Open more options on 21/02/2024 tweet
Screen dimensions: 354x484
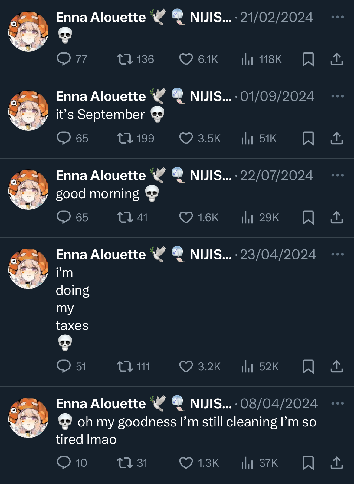[x=338, y=17]
